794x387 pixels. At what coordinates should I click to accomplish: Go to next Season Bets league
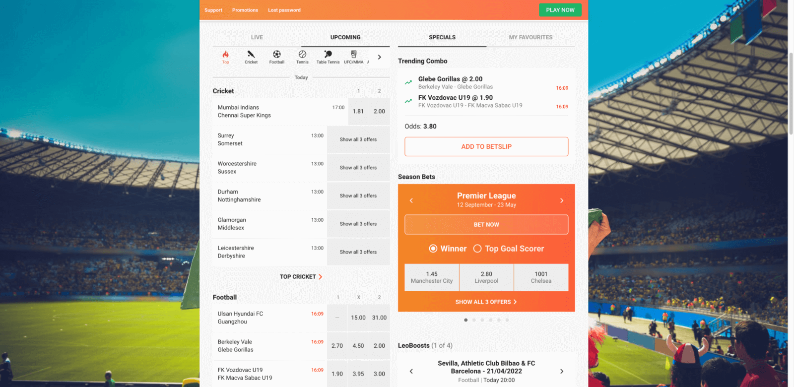coord(562,200)
